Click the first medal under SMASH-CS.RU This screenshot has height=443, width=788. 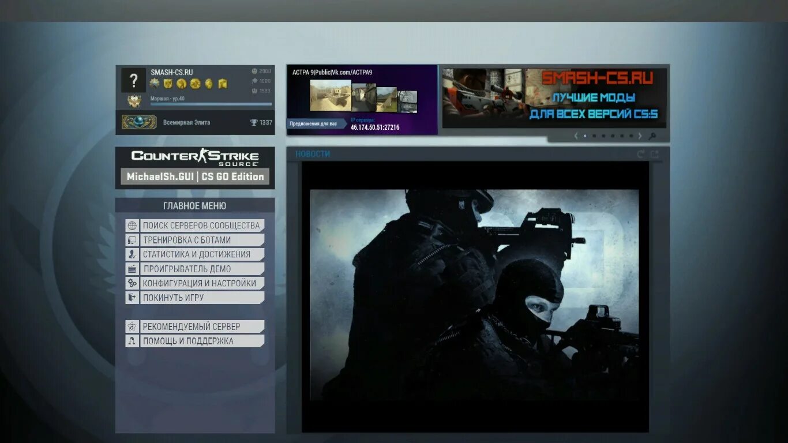155,84
